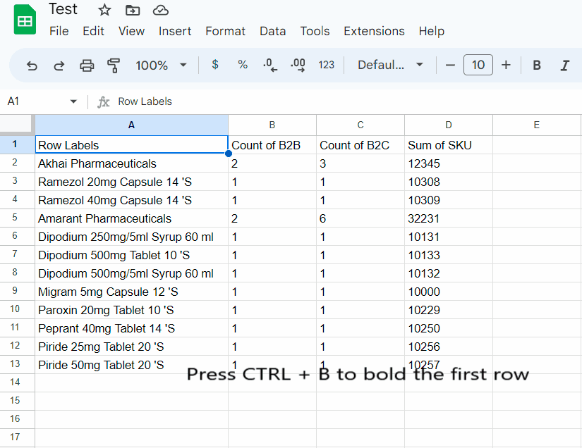Open the Format menu

point(225,31)
